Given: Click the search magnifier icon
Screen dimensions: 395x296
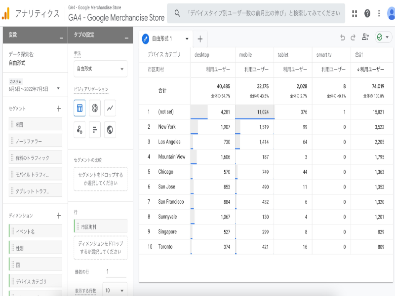Looking at the screenshot, I should point(177,13).
